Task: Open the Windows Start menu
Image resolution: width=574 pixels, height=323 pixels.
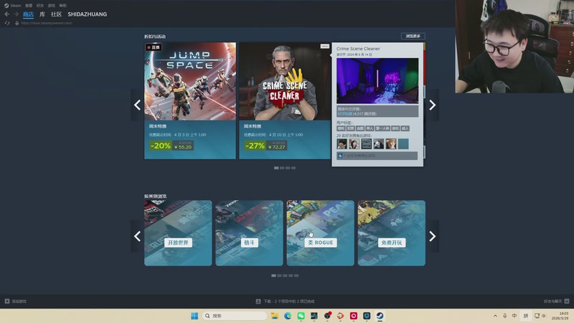Action: [194, 316]
